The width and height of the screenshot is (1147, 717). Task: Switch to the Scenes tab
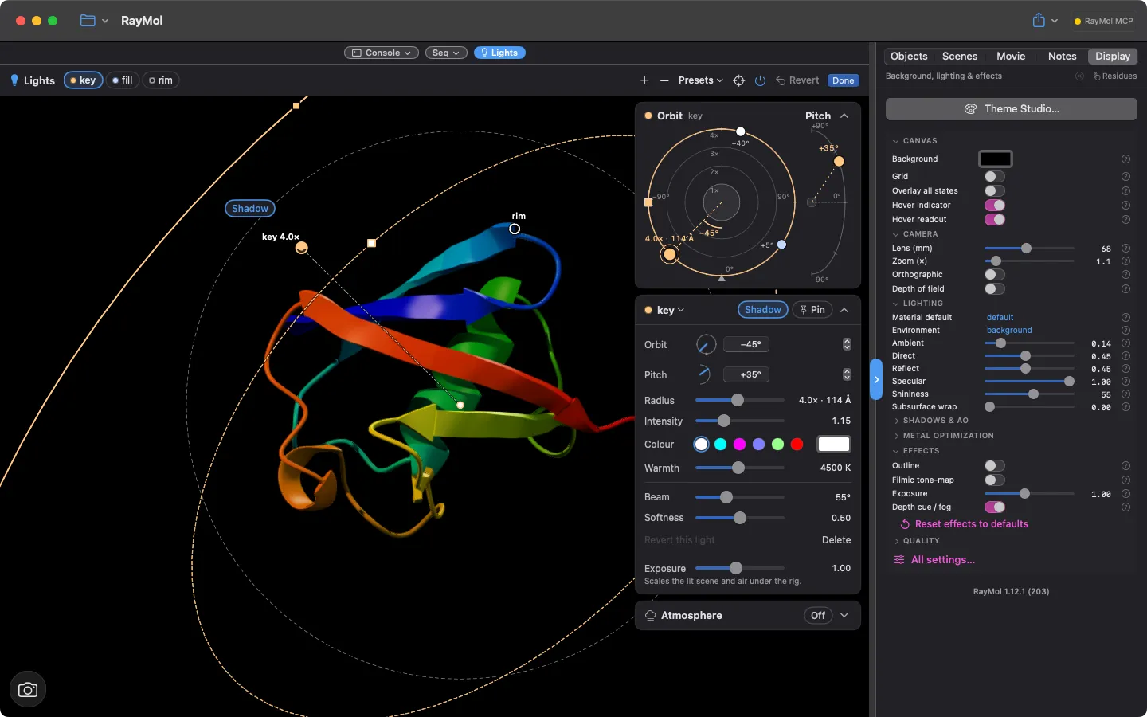960,57
